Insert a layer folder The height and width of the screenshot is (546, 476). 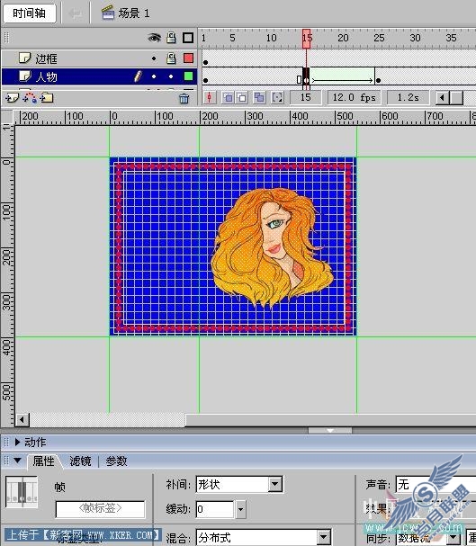(47, 98)
